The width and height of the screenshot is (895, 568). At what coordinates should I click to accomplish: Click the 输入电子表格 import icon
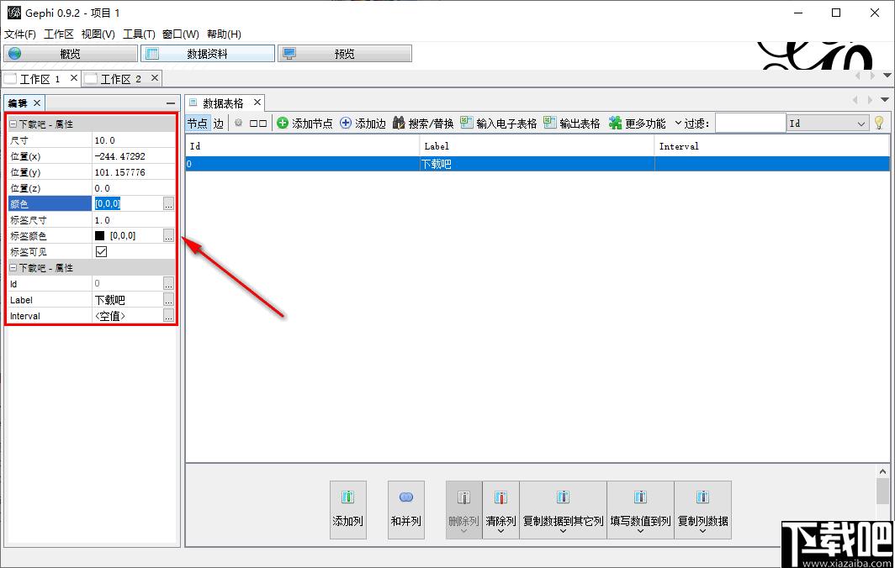[x=467, y=124]
